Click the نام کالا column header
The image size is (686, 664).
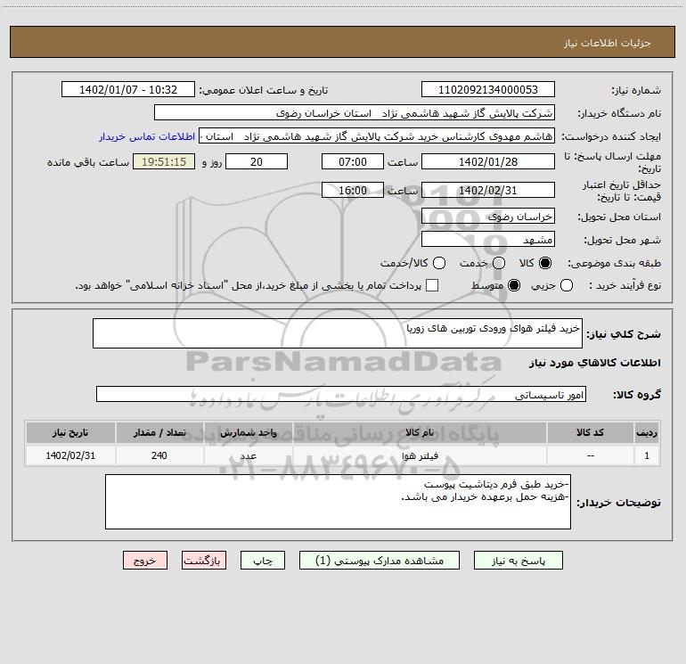(420, 433)
